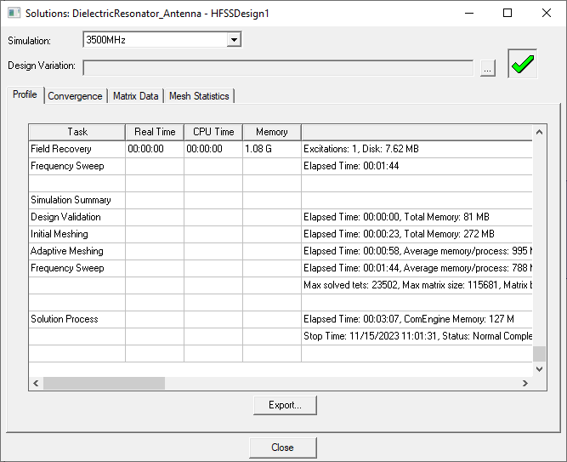567x462 pixels.
Task: Click the Design Variation text field
Action: 278,68
